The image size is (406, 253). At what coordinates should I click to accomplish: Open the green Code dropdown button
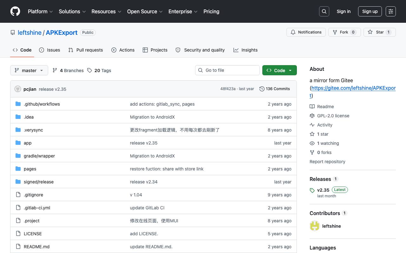tap(279, 70)
